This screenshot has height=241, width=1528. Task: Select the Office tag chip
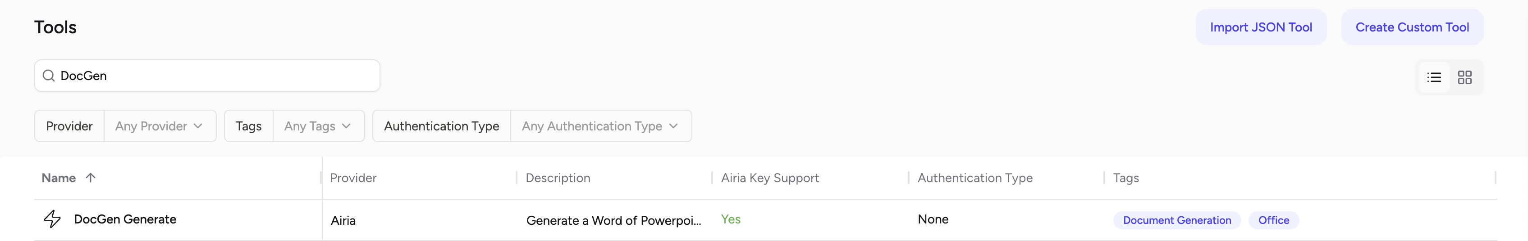click(1273, 220)
